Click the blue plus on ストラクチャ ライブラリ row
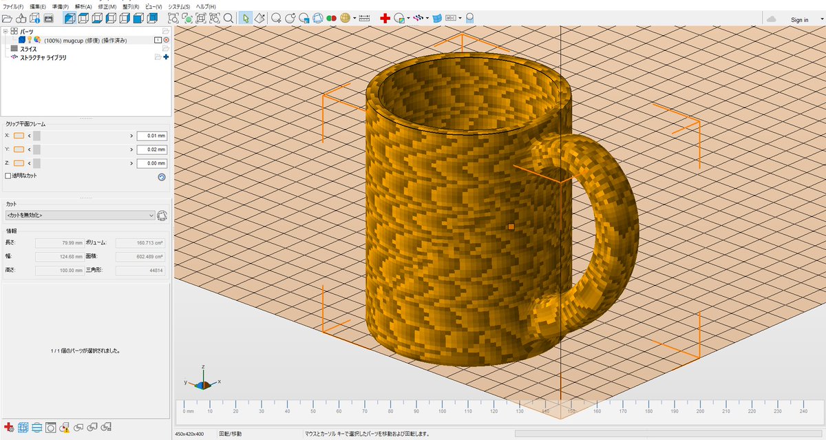Image resolution: width=826 pixels, height=440 pixels. click(166, 57)
